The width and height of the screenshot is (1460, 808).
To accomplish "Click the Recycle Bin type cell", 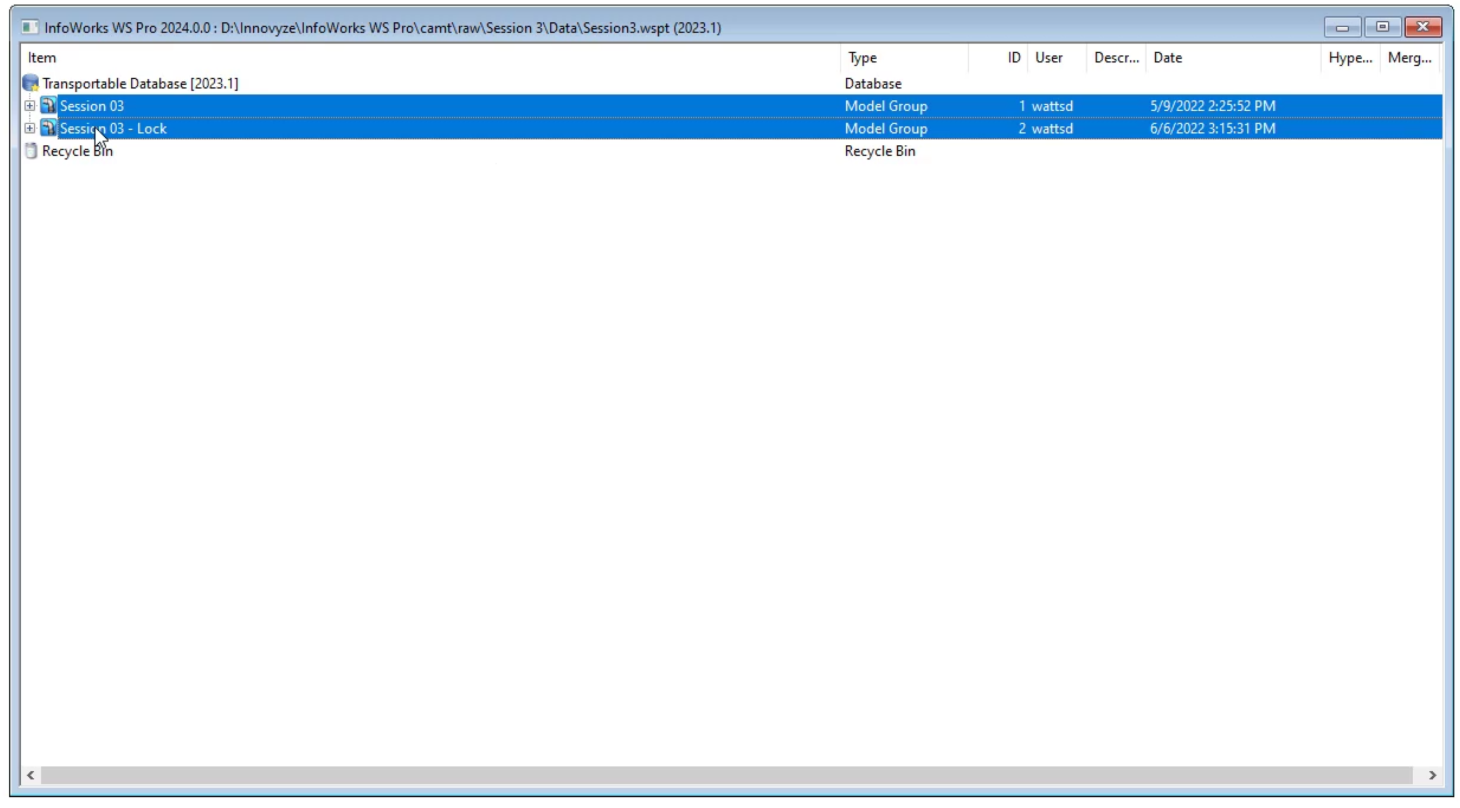I will pos(880,151).
